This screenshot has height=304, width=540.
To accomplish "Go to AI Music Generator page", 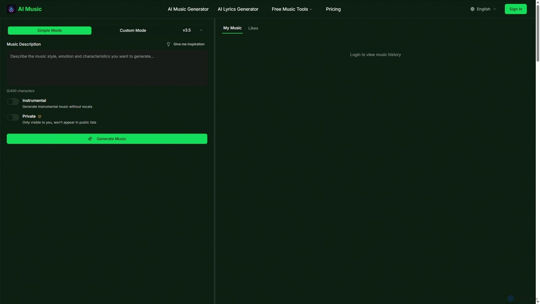I will pyautogui.click(x=188, y=9).
